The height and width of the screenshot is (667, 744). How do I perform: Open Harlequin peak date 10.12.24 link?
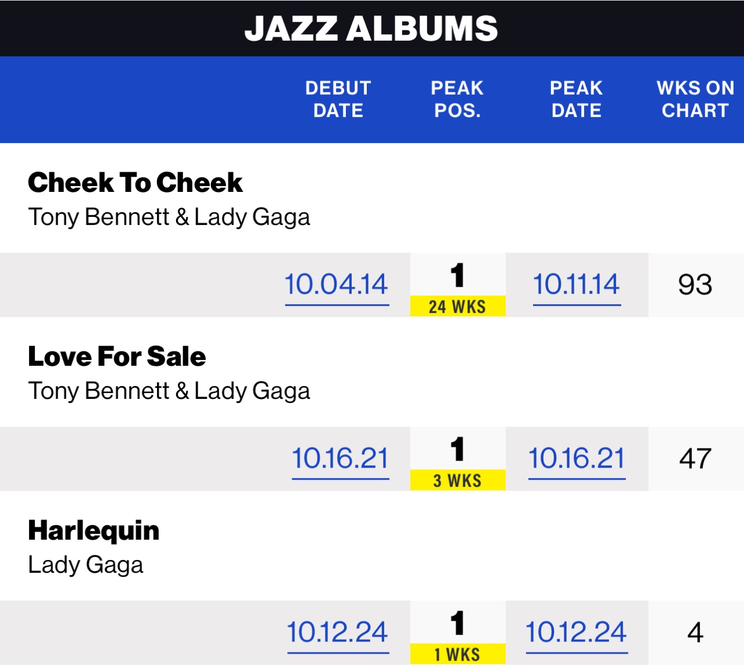[x=577, y=633]
